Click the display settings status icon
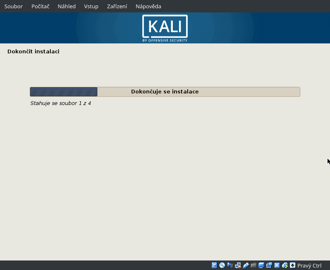Viewport: 330px width, 270px height. (x=261, y=265)
